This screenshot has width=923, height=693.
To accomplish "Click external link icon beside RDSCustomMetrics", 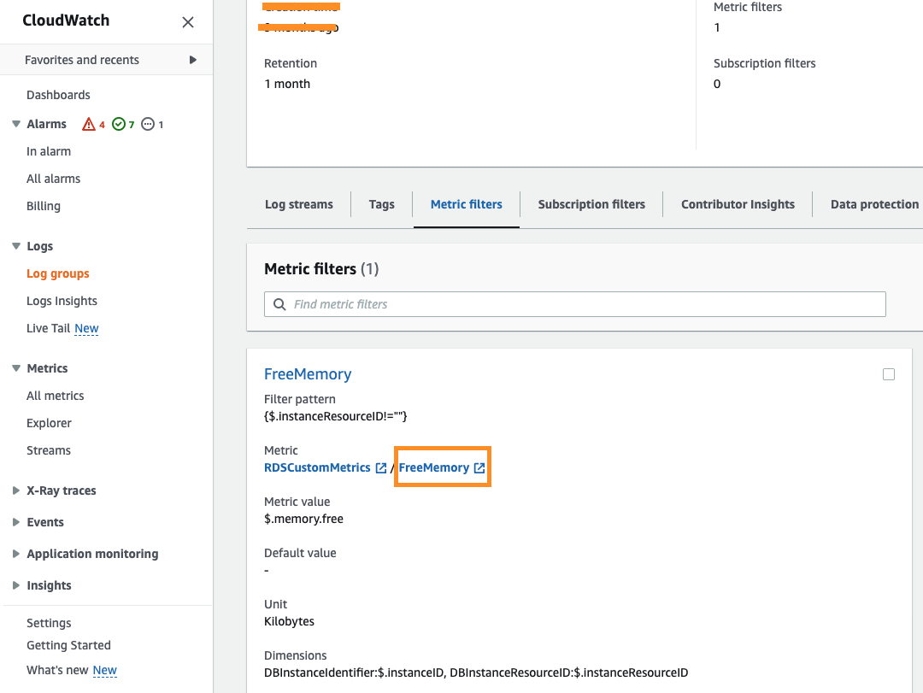I will tap(381, 468).
